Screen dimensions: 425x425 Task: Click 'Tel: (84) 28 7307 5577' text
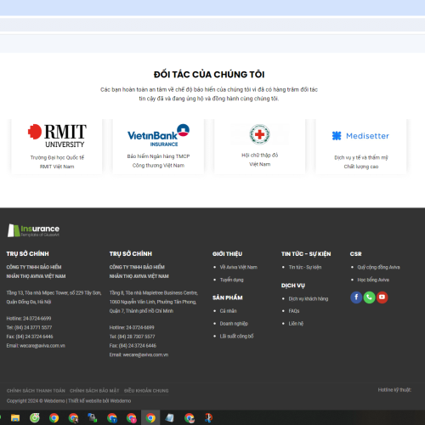132,337
